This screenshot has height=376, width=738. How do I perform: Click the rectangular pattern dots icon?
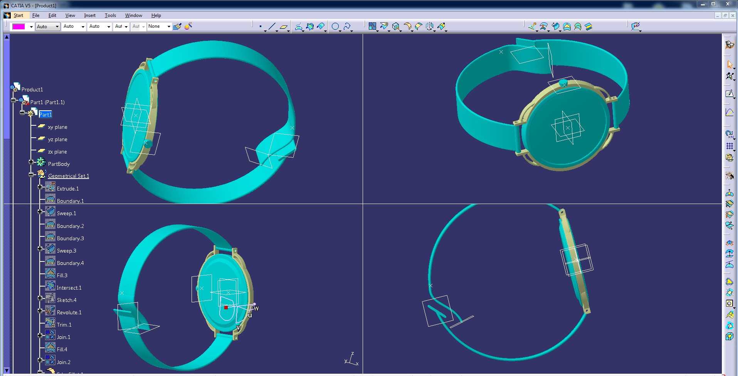pos(730,146)
